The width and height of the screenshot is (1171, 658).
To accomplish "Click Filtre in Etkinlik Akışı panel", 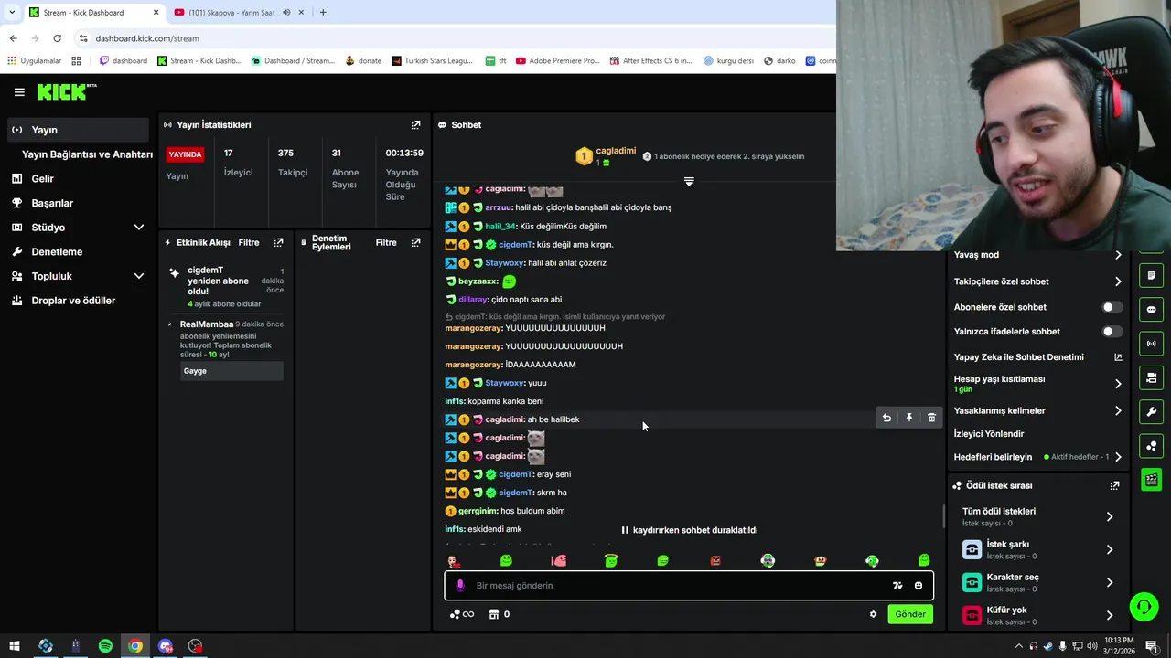I will point(249,243).
